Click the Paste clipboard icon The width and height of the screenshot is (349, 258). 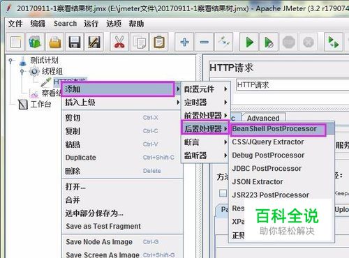[159, 43]
